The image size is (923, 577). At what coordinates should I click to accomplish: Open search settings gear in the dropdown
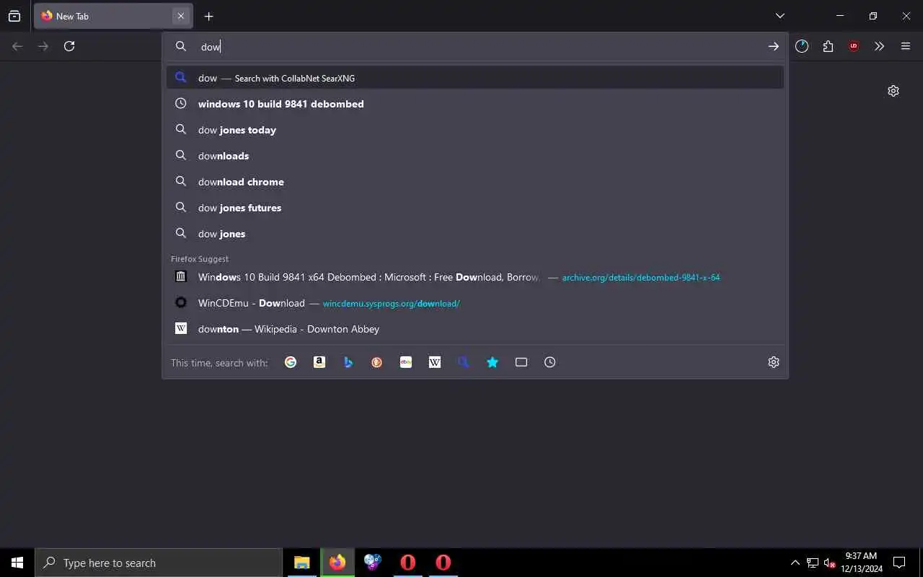774,362
